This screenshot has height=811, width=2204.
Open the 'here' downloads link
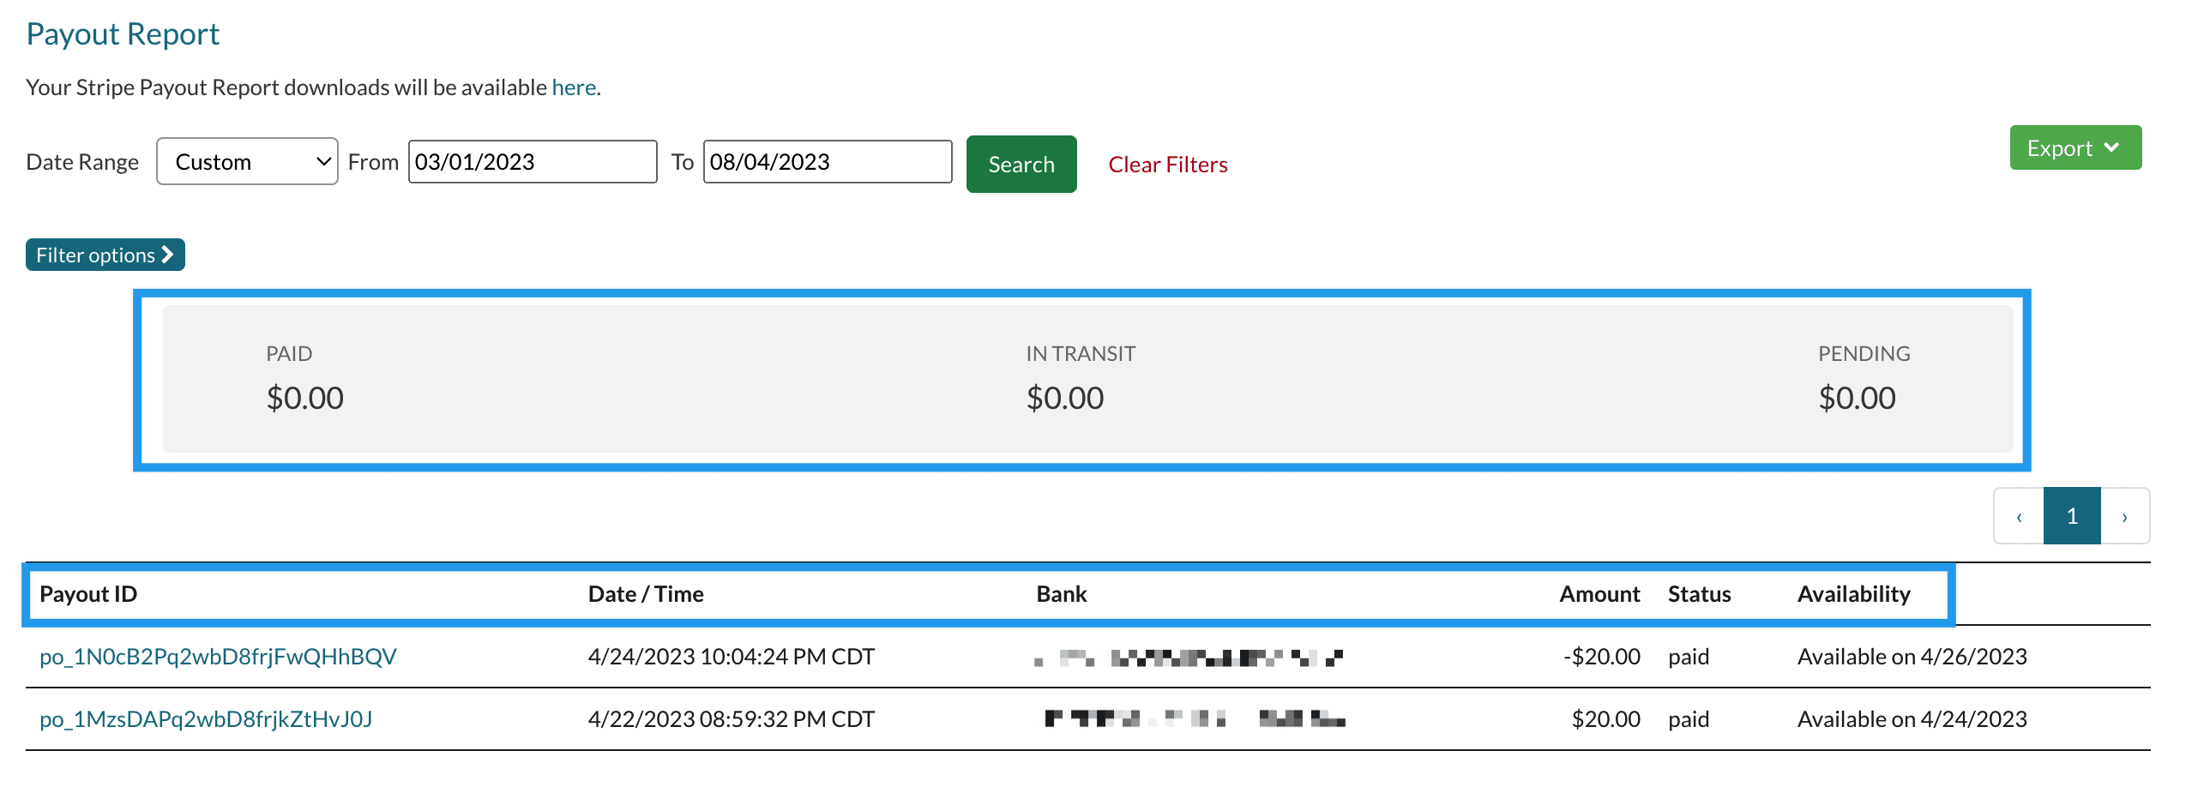(x=574, y=87)
